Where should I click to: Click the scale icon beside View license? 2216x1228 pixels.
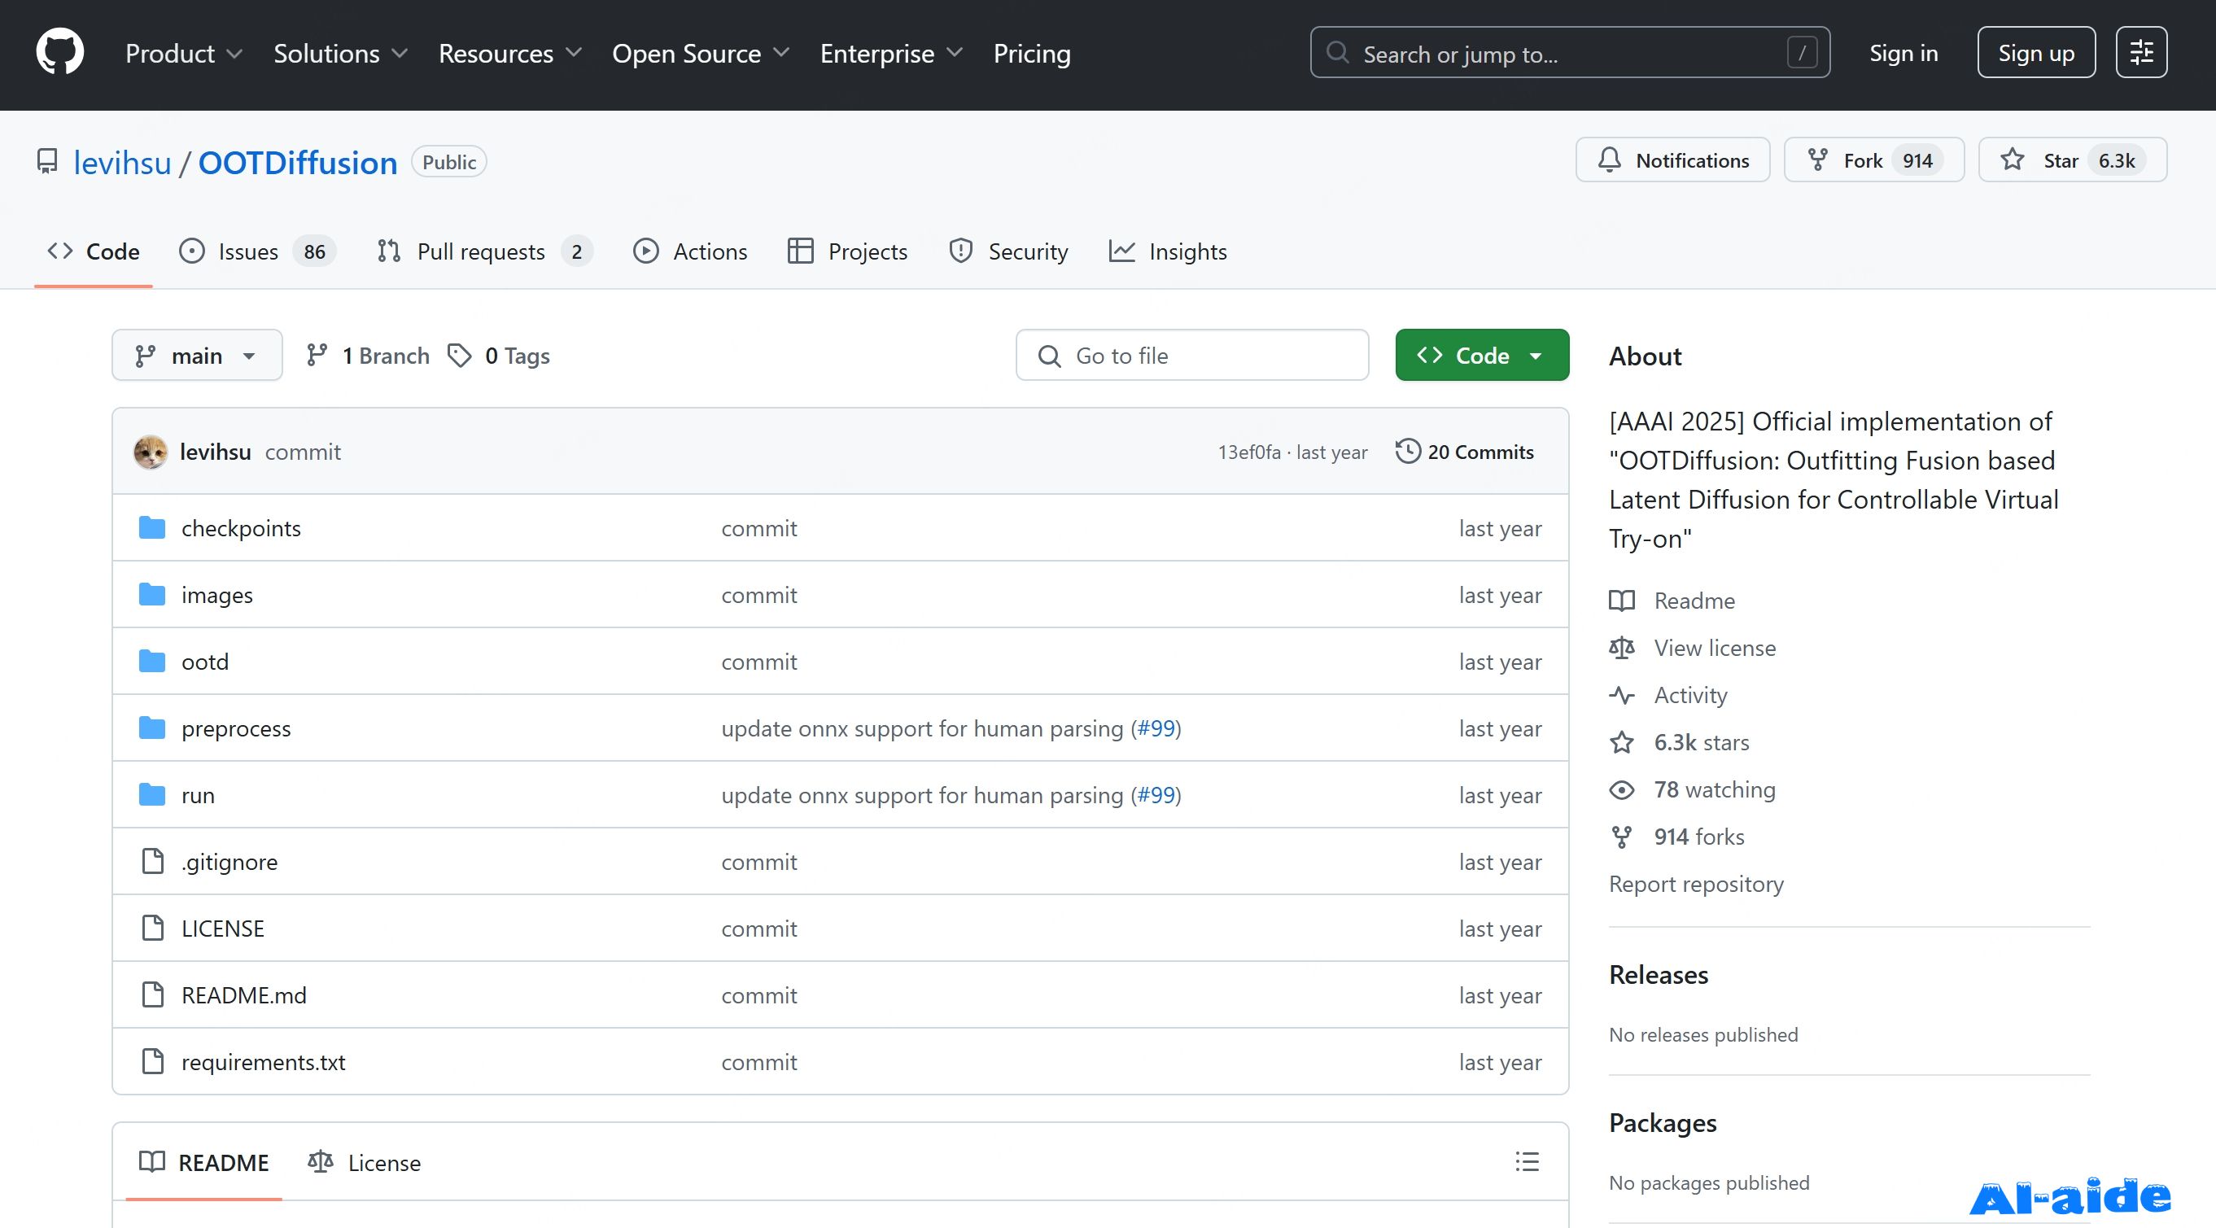pos(1622,648)
